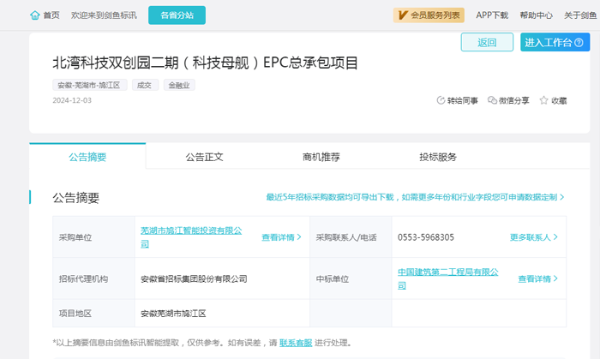Expand 查看详情 for the 采购单位 row
600x359 pixels.
coord(281,237)
